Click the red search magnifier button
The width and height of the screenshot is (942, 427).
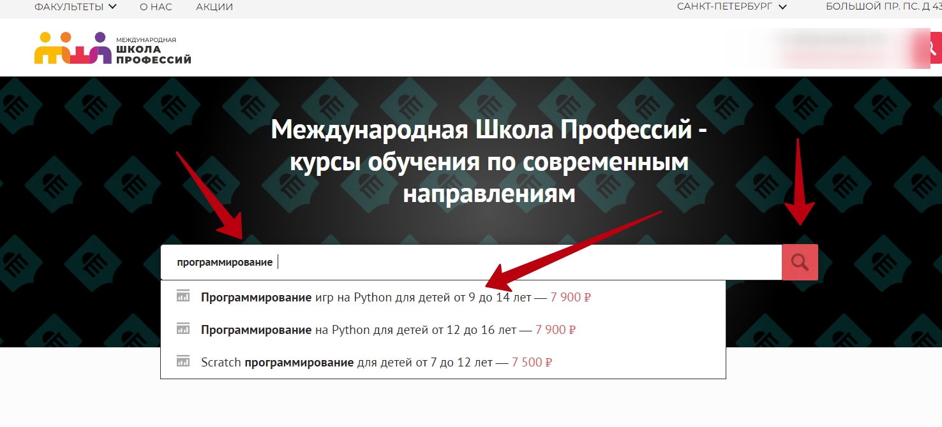800,262
